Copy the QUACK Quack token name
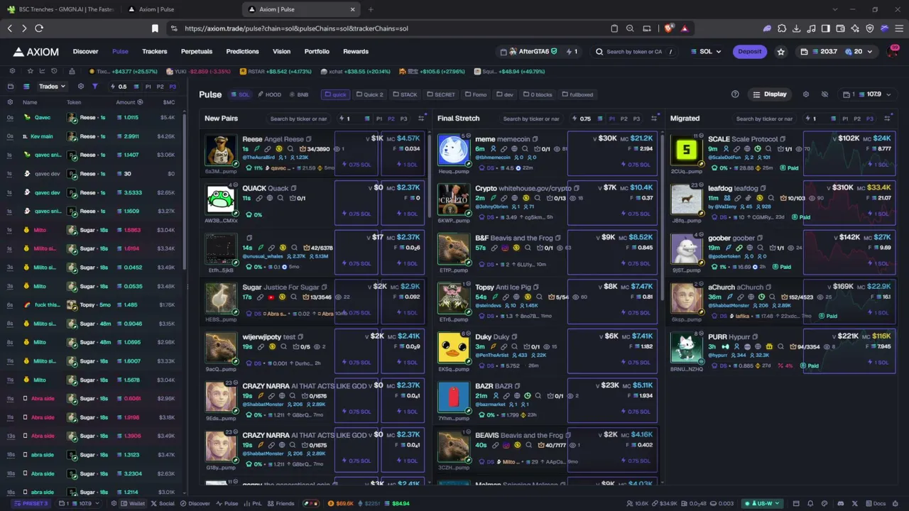This screenshot has height=511, width=909. pos(293,188)
